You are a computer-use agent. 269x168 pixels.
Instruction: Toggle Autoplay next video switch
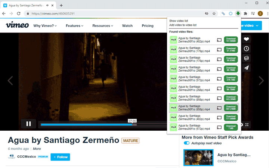pyautogui.click(x=187, y=143)
